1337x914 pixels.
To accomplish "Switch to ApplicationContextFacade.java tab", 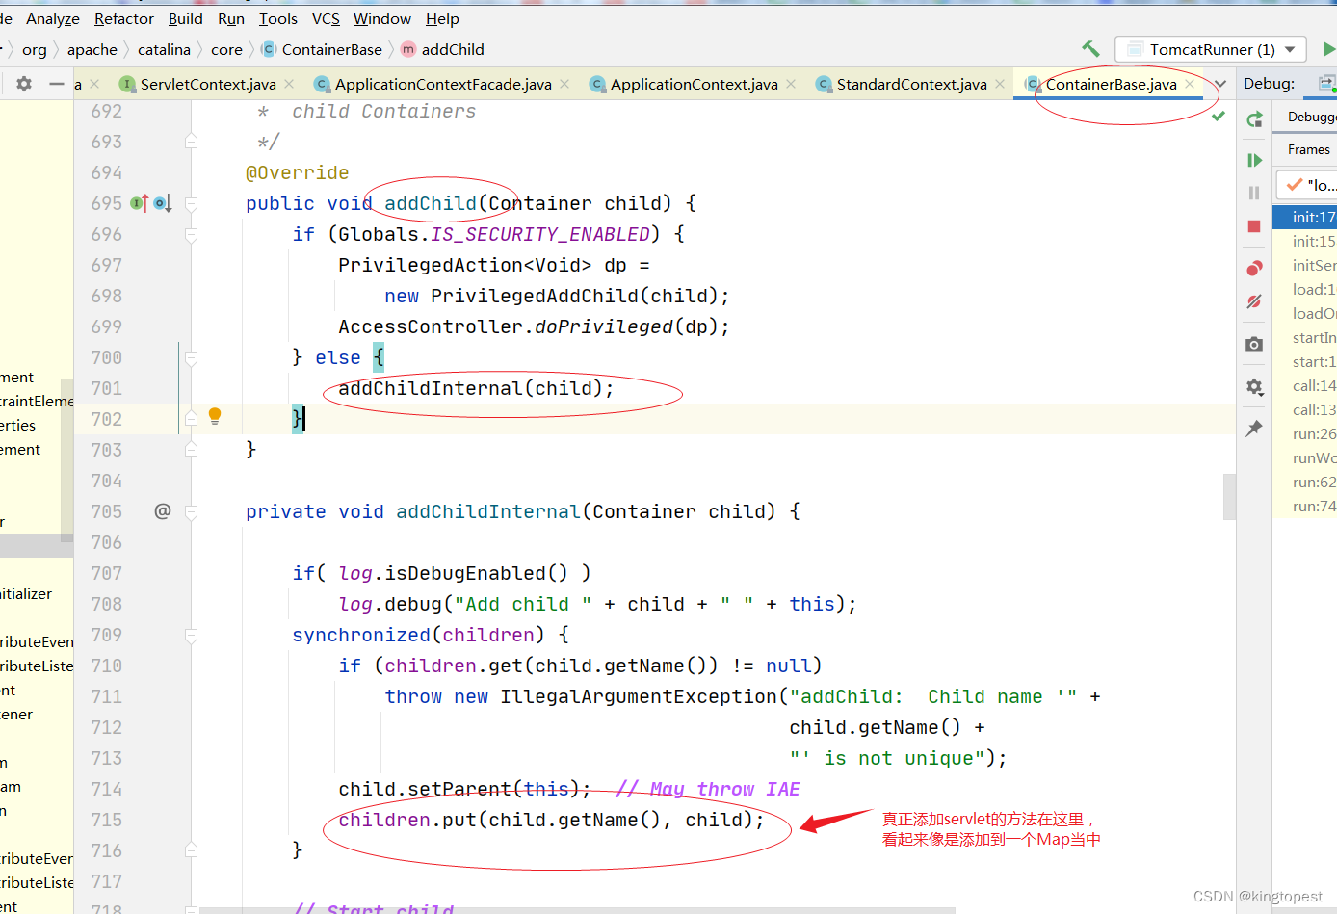I will [x=443, y=84].
